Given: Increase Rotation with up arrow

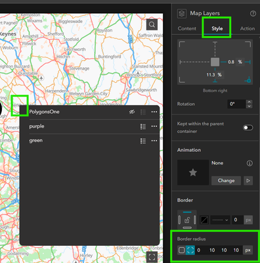Looking at the screenshot, I should 249,102.
